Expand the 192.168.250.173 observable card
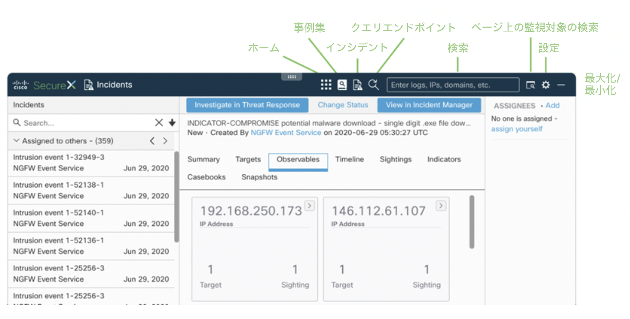The height and width of the screenshot is (319, 630). pos(310,206)
